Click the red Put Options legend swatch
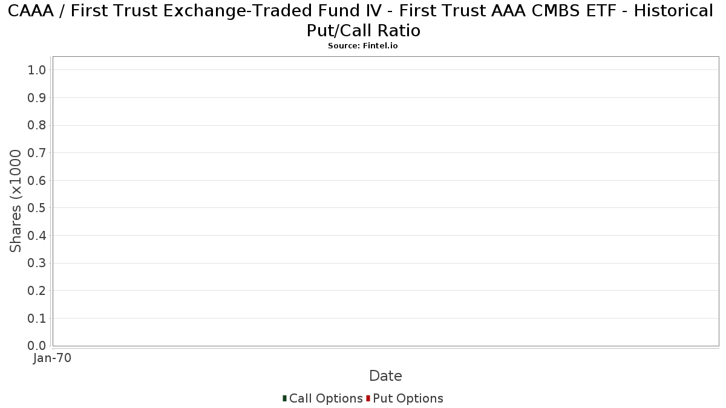This screenshot has width=726, height=408. coord(368,398)
